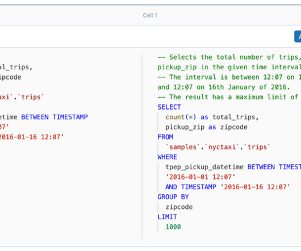Click the blue button at the top right
301x251 pixels.
[x=298, y=36]
